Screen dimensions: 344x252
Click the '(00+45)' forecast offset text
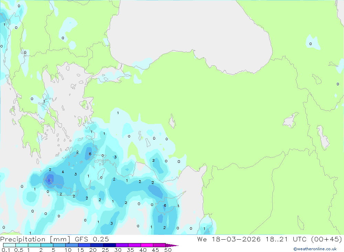point(326,239)
